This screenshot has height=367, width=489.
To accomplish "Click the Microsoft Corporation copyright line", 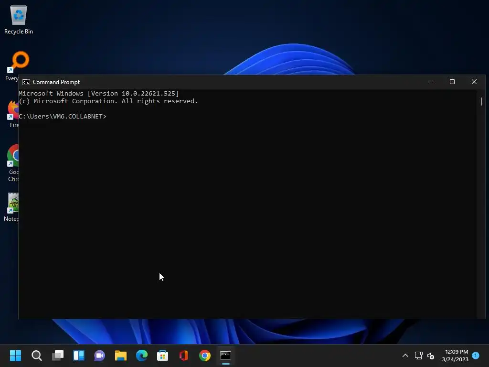I will pos(108,101).
